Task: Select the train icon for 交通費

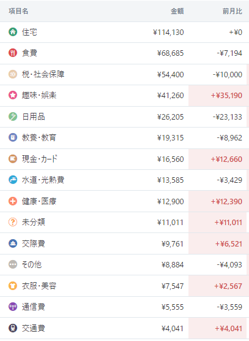Action: click(x=13, y=328)
